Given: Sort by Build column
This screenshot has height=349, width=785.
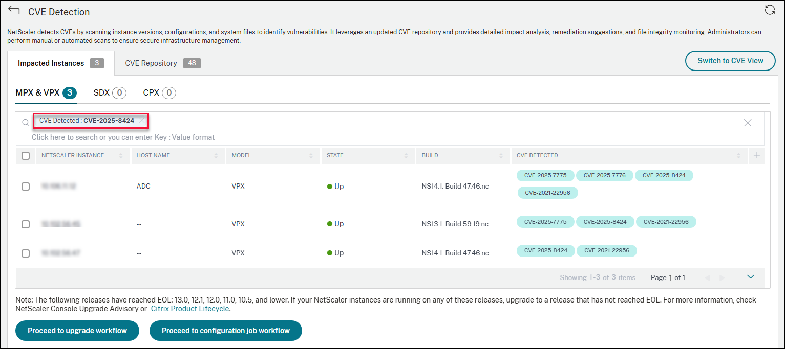Looking at the screenshot, I should [501, 156].
